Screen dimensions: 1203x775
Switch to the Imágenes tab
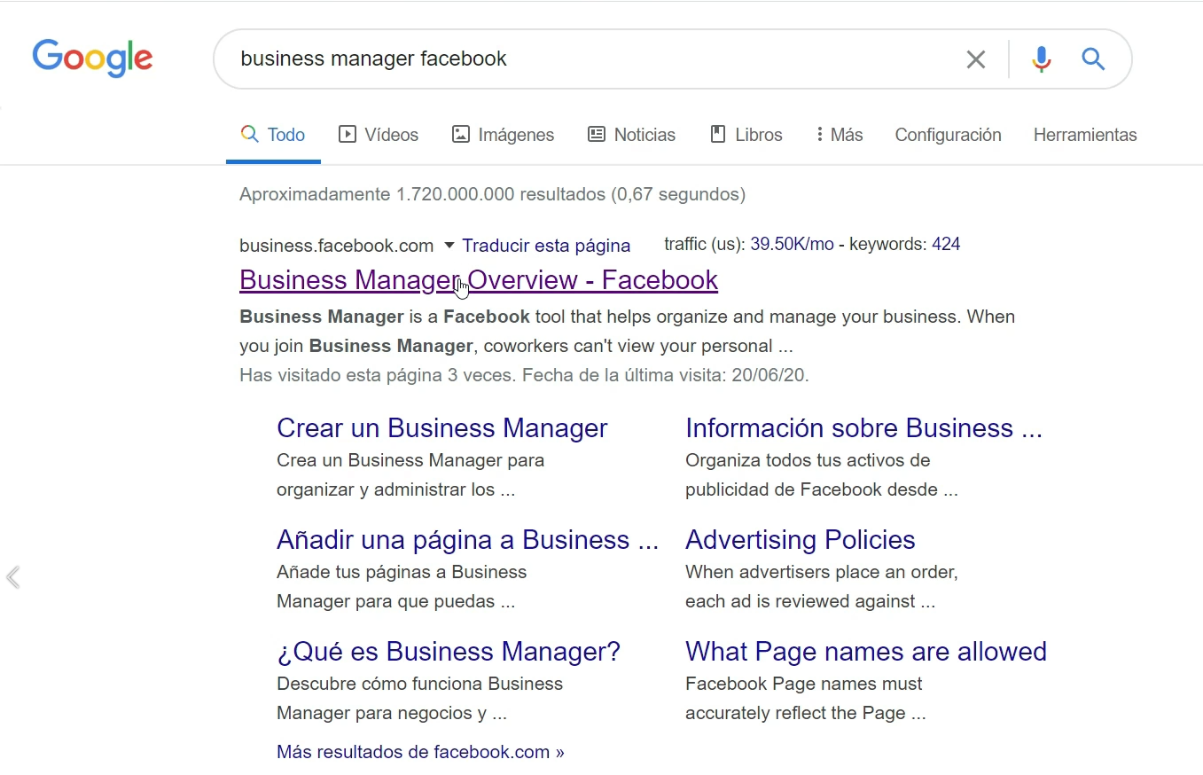[x=503, y=135]
